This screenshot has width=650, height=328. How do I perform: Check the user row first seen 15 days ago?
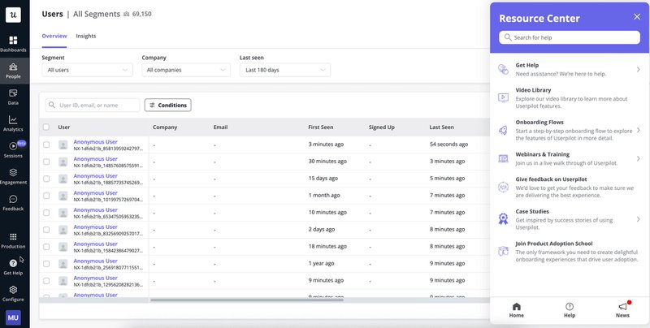point(46,179)
